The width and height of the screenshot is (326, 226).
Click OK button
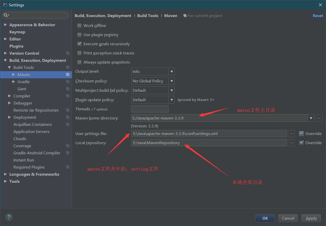click(265, 218)
